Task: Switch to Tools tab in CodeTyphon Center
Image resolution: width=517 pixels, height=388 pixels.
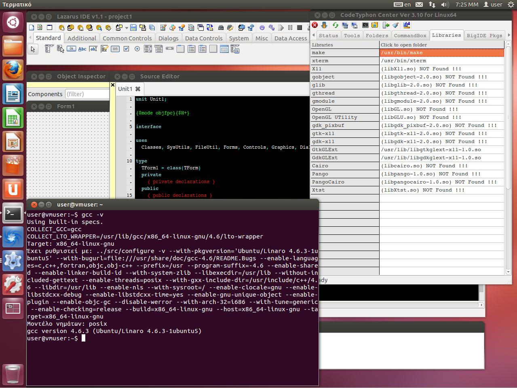Action: click(352, 36)
